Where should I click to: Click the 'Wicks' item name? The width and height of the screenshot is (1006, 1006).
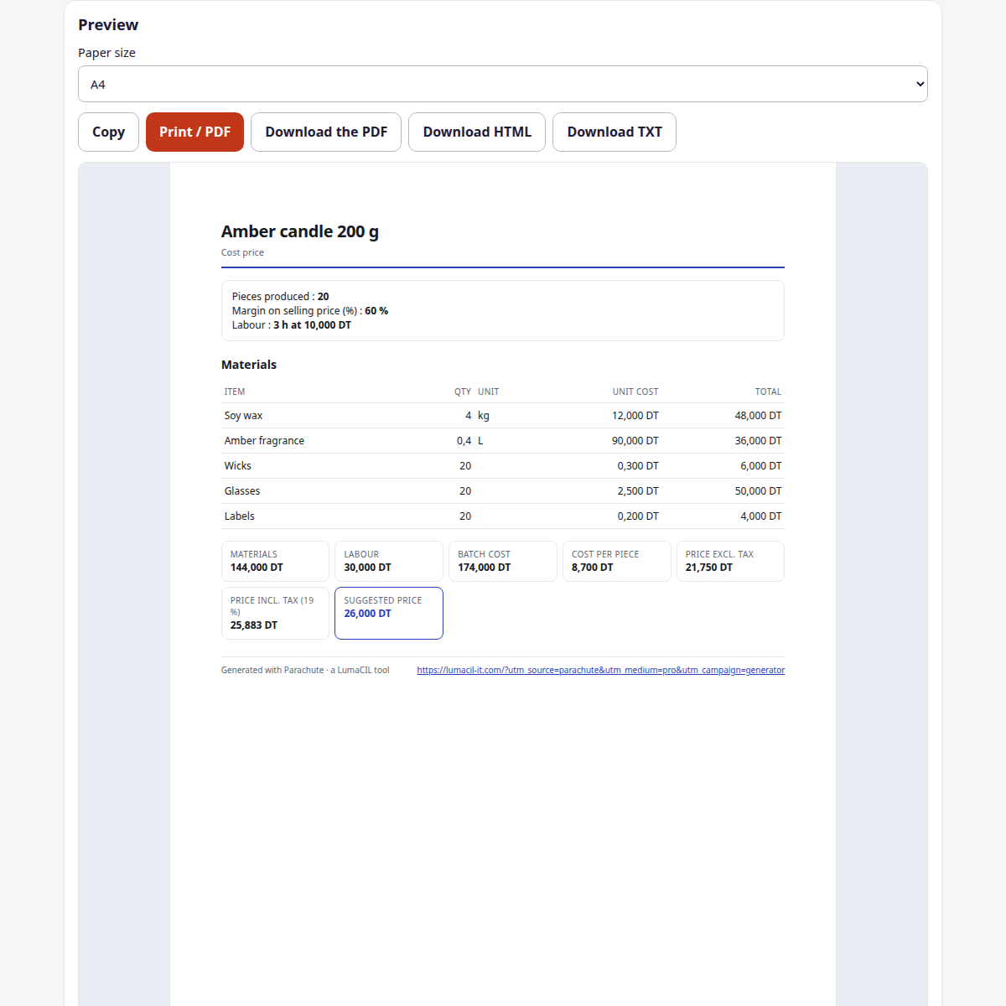pos(237,466)
